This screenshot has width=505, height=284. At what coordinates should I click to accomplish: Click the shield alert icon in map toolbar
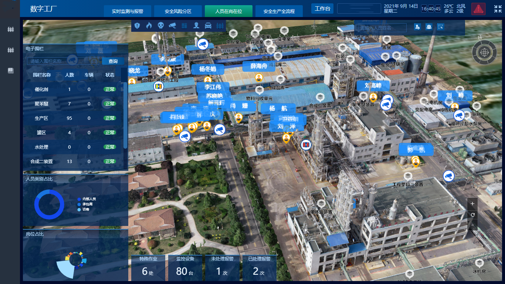pyautogui.click(x=137, y=26)
